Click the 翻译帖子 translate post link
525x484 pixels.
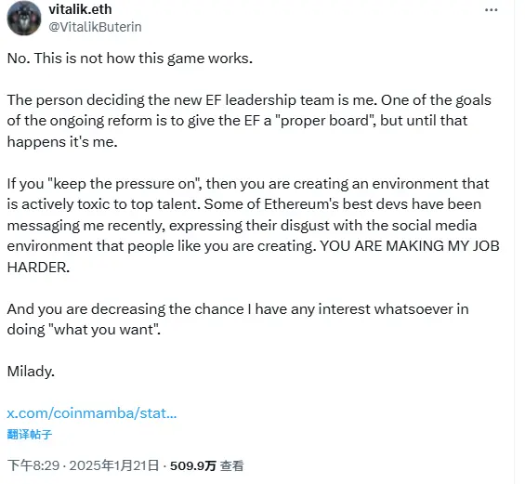(x=30, y=435)
